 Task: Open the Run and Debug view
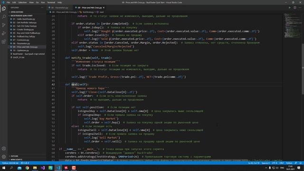point(4,33)
